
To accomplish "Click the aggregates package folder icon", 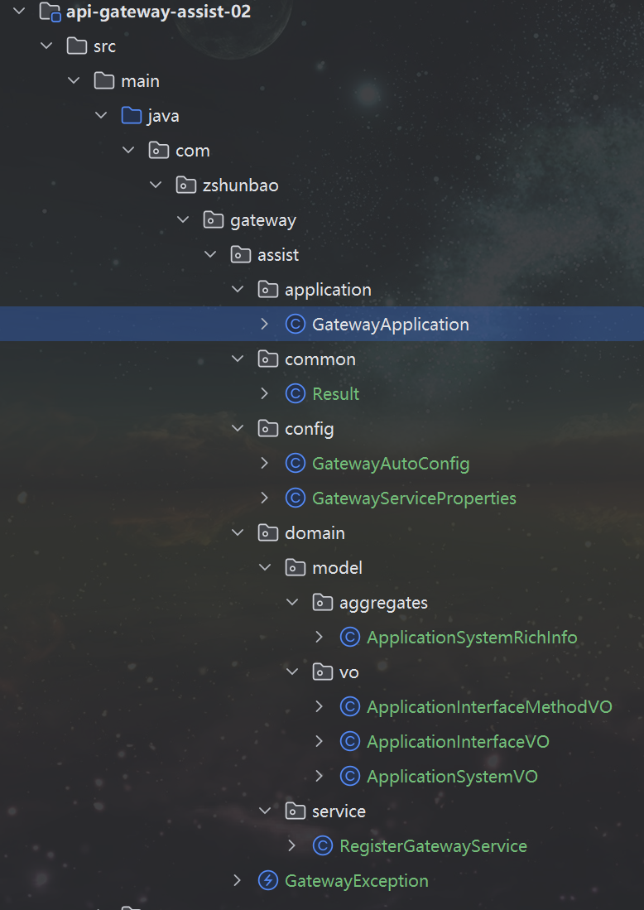I will coord(322,603).
